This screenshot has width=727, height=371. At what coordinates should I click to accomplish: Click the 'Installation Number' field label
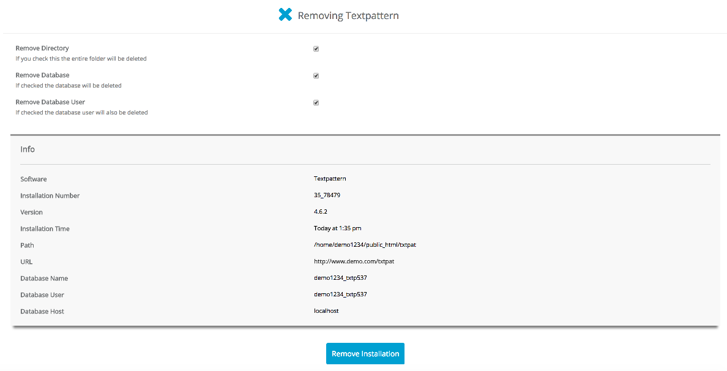[50, 196]
